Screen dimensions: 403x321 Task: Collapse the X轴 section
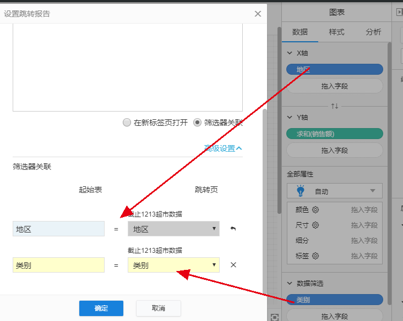click(x=290, y=53)
